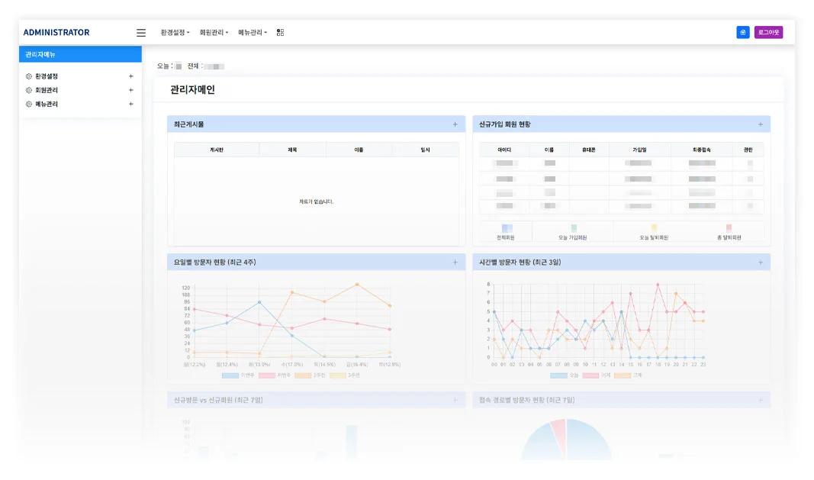Click gear icon beside sidebar 회원관리
The width and height of the screenshot is (814, 480).
click(29, 90)
